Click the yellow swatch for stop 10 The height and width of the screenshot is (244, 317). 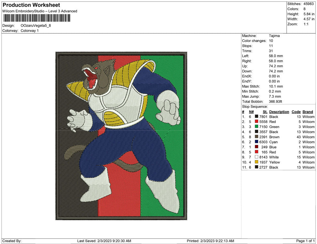click(x=256, y=162)
